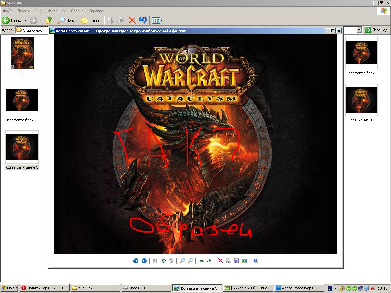Select best fit view icon
The height and width of the screenshot is (293, 391).
(x=155, y=261)
